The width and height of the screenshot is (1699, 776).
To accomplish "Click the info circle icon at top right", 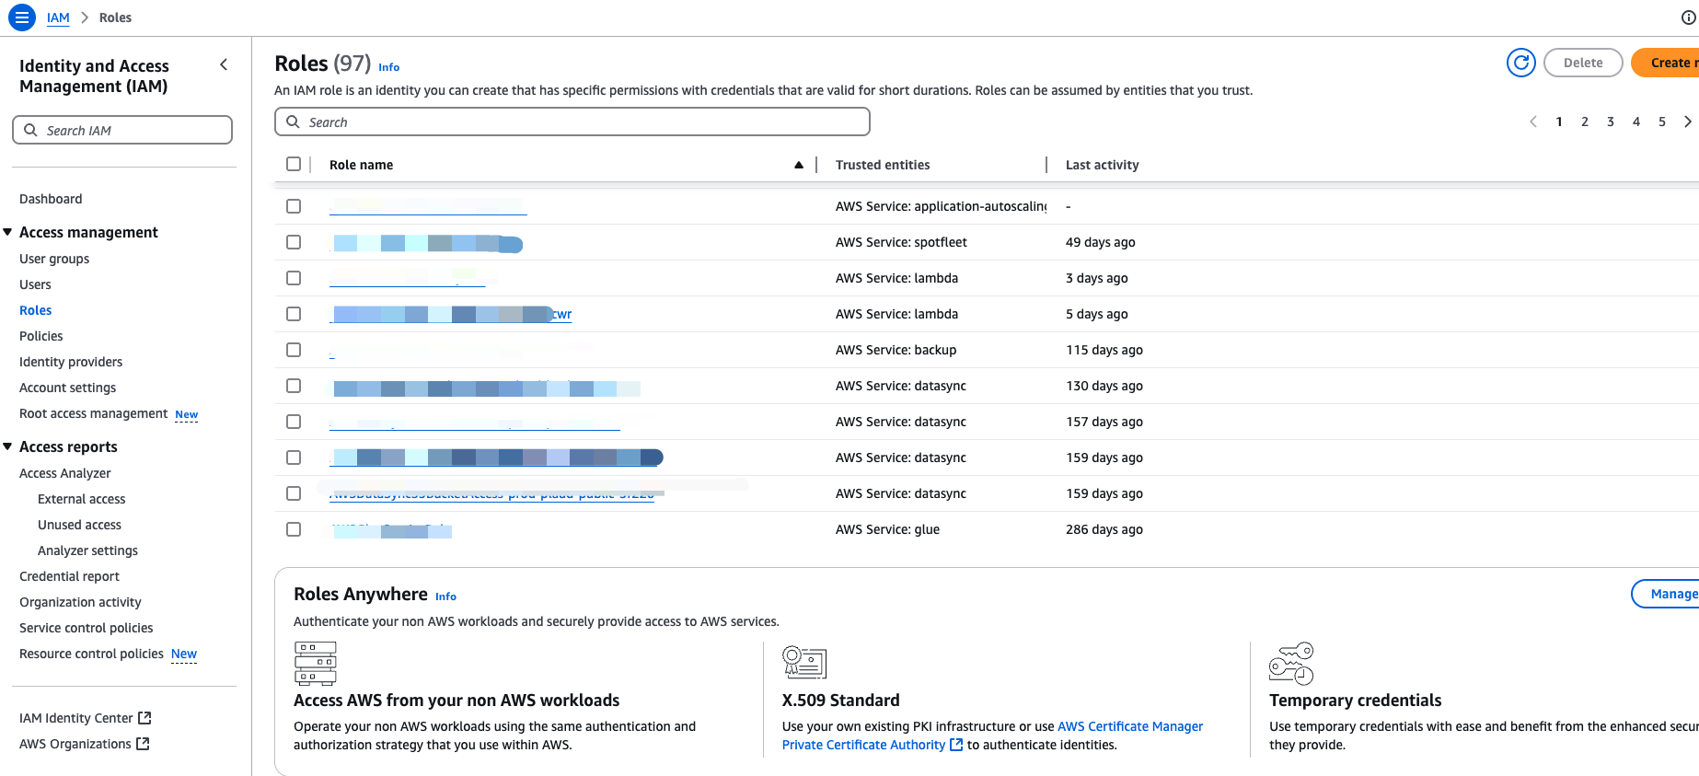I will tap(1688, 17).
